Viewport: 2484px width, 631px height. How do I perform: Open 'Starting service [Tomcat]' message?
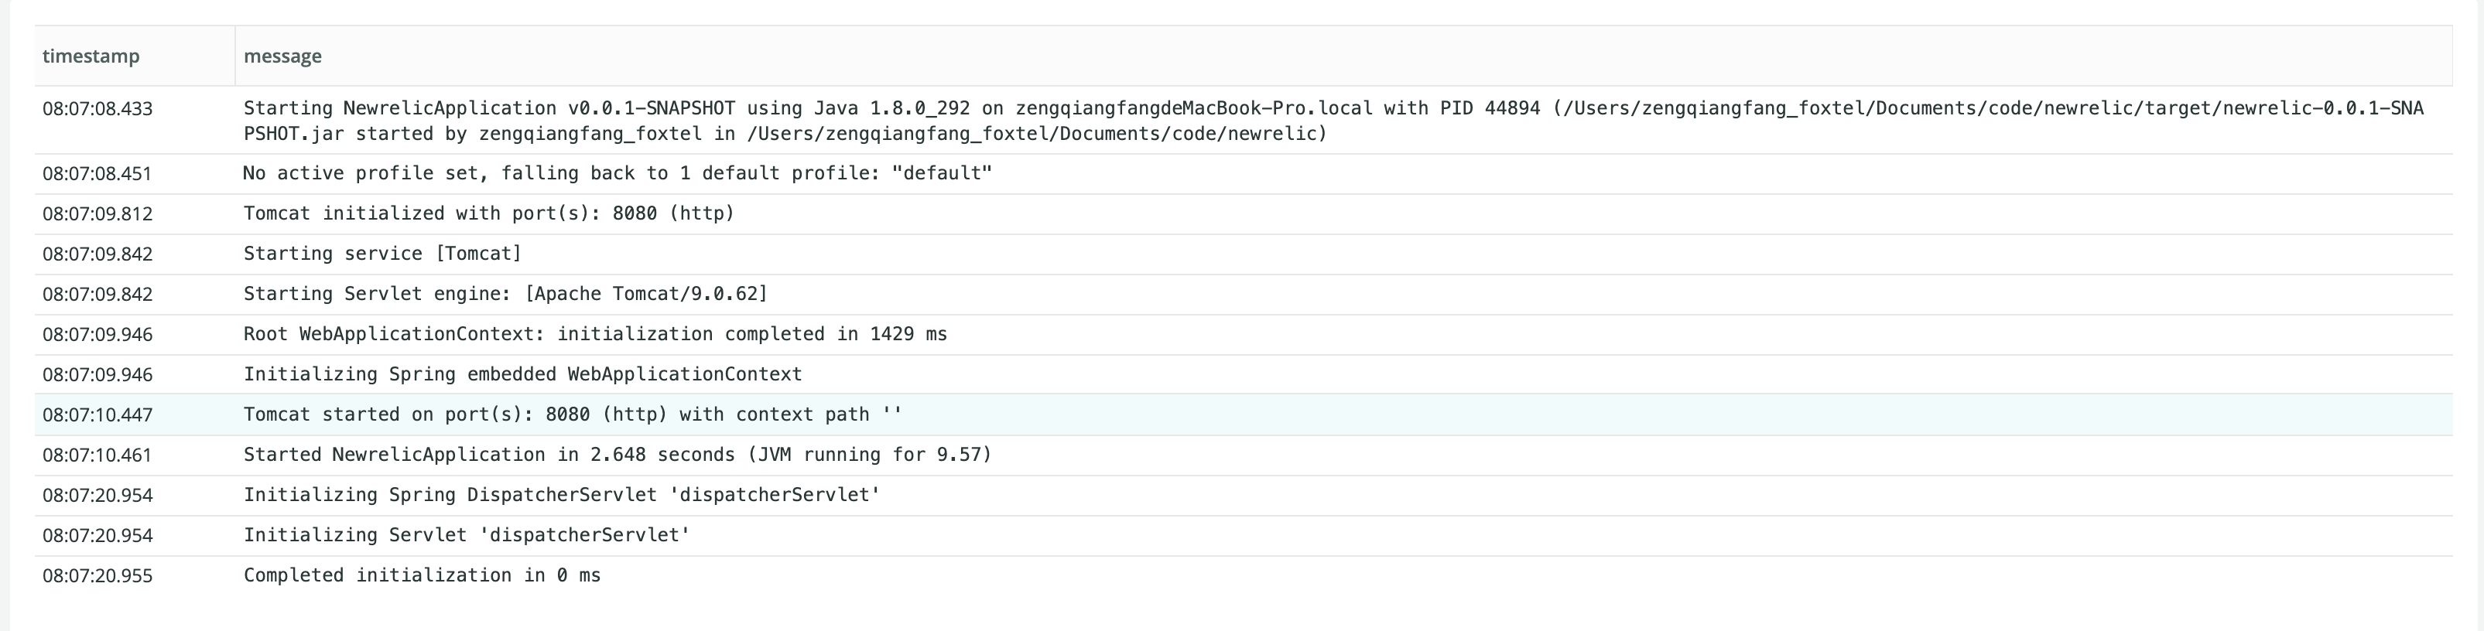(383, 254)
